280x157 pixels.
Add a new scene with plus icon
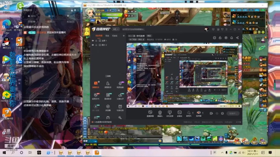[x=124, y=36]
